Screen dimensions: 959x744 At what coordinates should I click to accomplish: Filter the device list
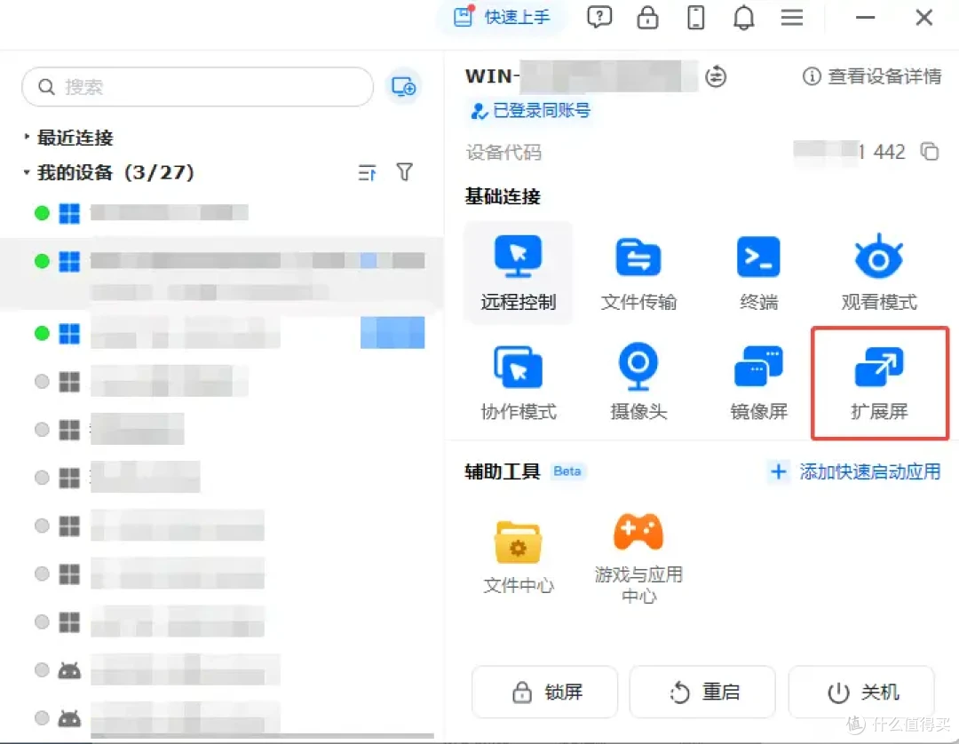pos(404,171)
